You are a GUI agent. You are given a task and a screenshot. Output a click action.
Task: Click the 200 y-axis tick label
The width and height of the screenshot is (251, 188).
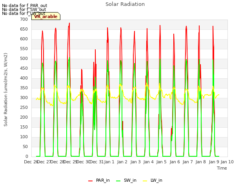[24, 117]
